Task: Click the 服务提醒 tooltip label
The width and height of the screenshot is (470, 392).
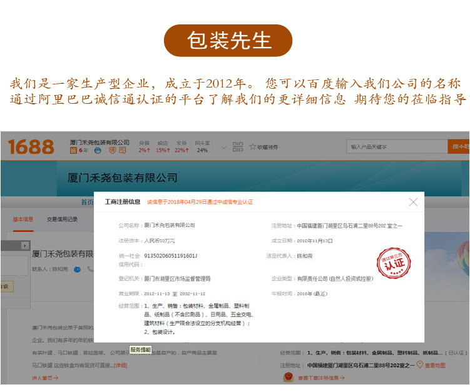Action: coord(141,349)
